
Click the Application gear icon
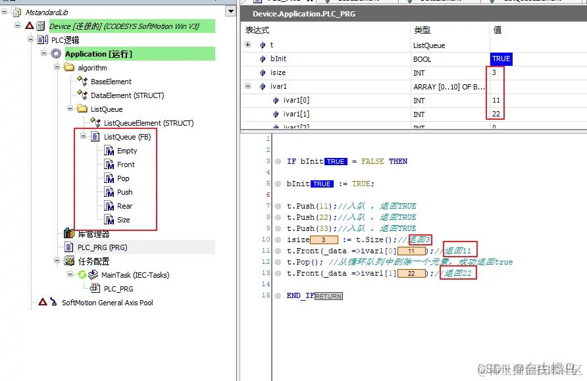[x=56, y=53]
